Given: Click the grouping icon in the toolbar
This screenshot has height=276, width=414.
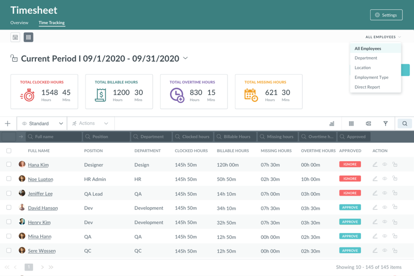Looking at the screenshot, I should click(x=369, y=123).
